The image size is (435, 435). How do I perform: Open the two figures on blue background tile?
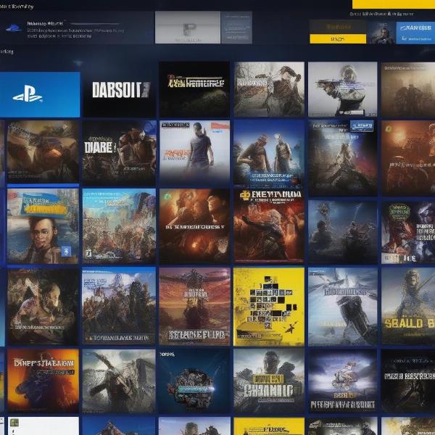click(x=269, y=153)
